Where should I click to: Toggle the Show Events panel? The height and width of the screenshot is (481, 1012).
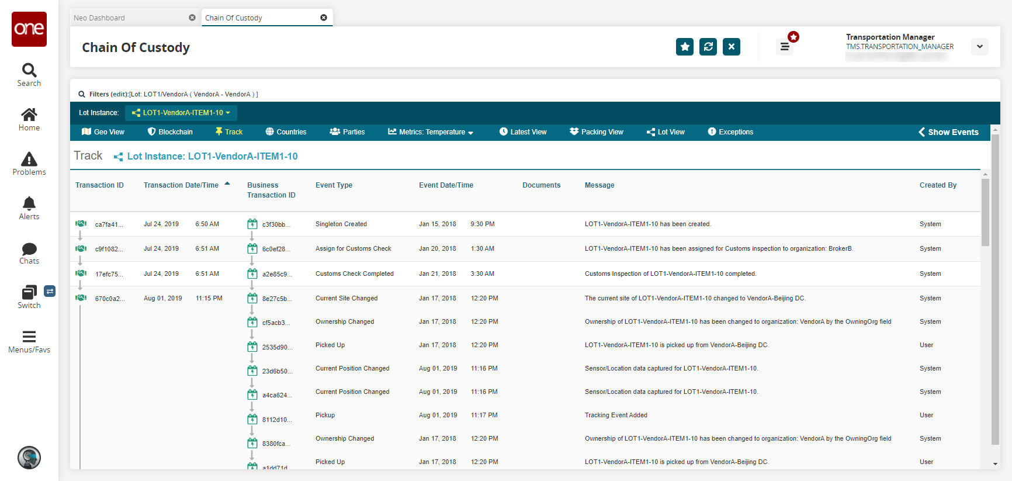(948, 132)
